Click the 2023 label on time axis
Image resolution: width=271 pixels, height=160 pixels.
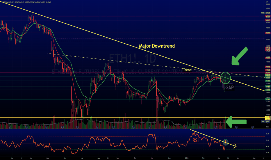click(187, 158)
